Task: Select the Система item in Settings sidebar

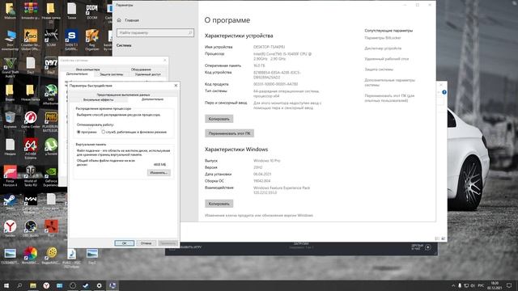Action: pyautogui.click(x=124, y=45)
